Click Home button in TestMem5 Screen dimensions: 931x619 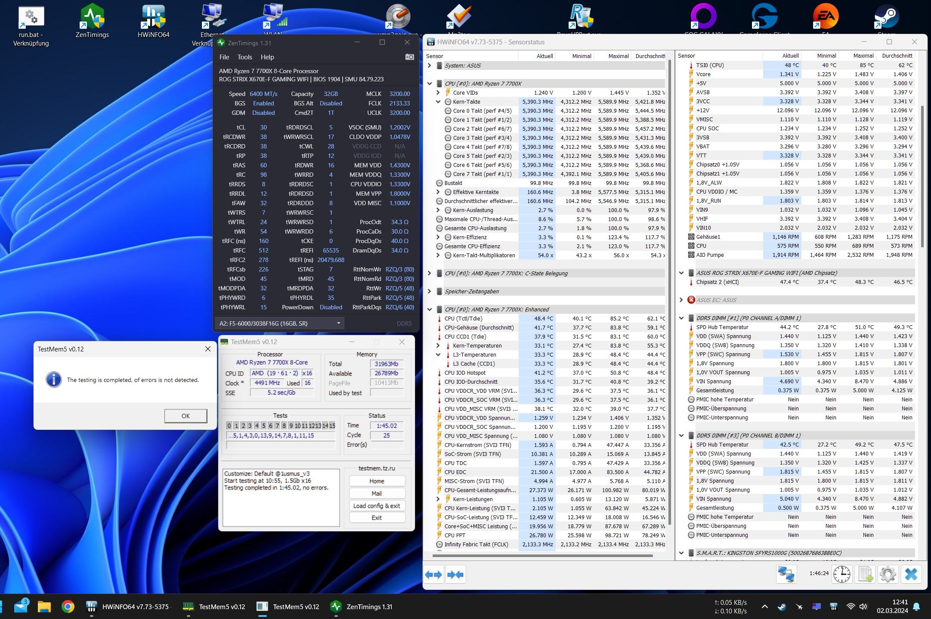tap(377, 481)
